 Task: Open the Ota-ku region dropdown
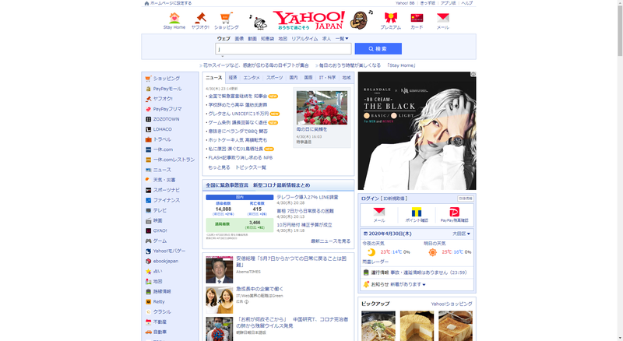(461, 234)
